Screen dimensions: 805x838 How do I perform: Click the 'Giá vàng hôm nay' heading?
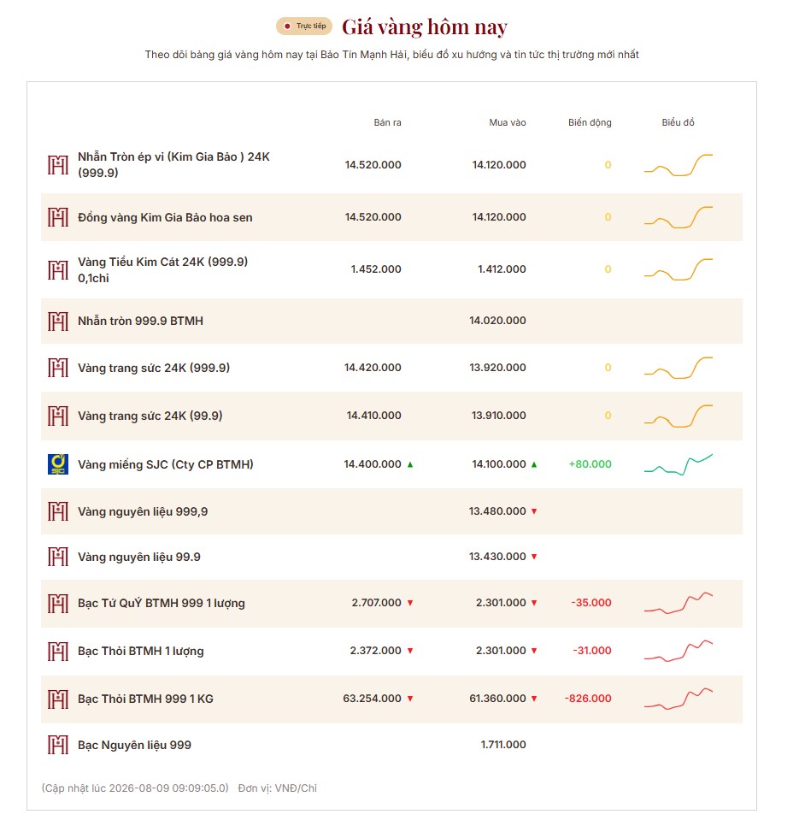point(425,27)
